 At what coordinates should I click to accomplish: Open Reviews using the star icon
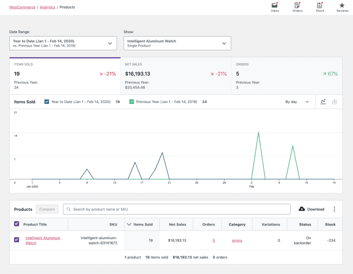point(342,7)
